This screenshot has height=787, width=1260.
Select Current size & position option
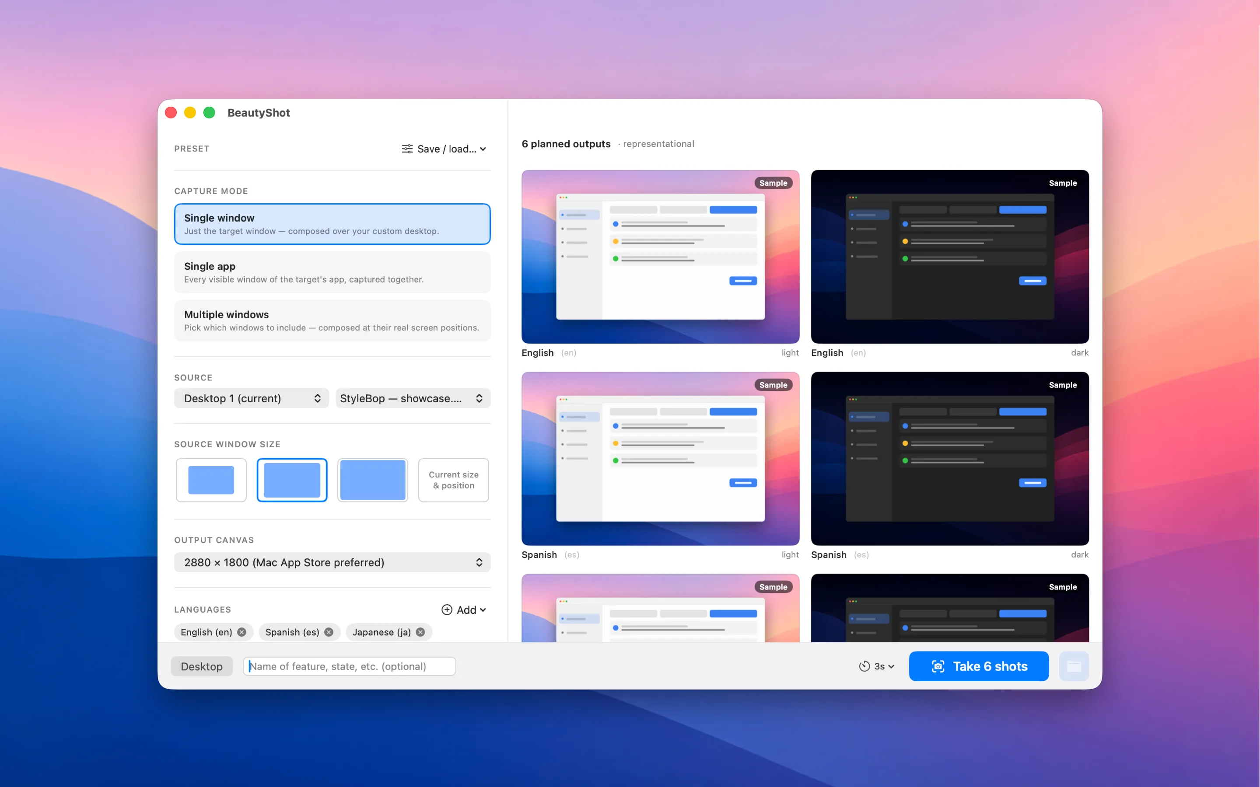click(x=454, y=480)
